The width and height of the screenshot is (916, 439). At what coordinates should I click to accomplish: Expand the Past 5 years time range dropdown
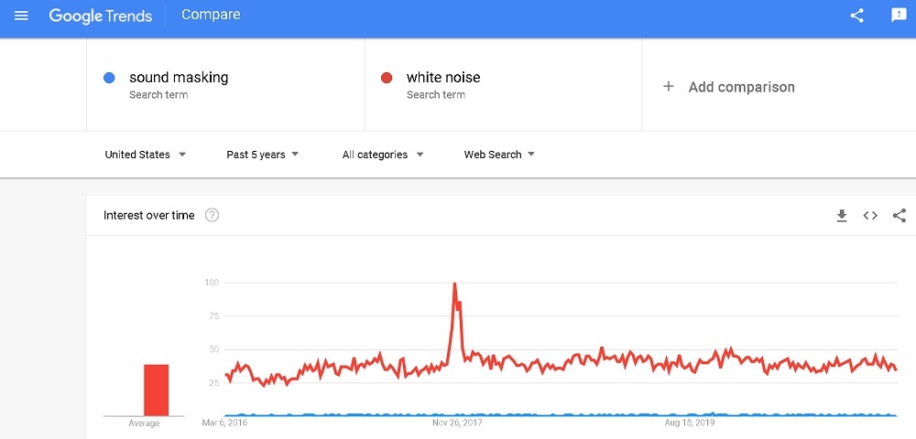262,155
